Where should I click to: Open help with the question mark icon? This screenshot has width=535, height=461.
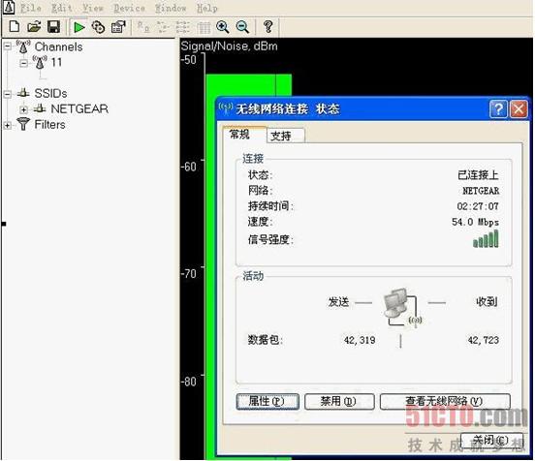click(268, 26)
